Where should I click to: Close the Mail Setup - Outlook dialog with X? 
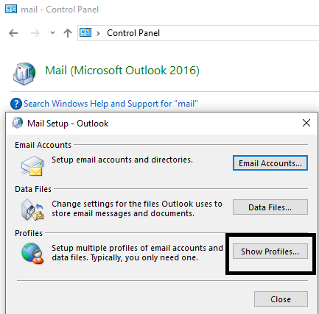coord(306,123)
